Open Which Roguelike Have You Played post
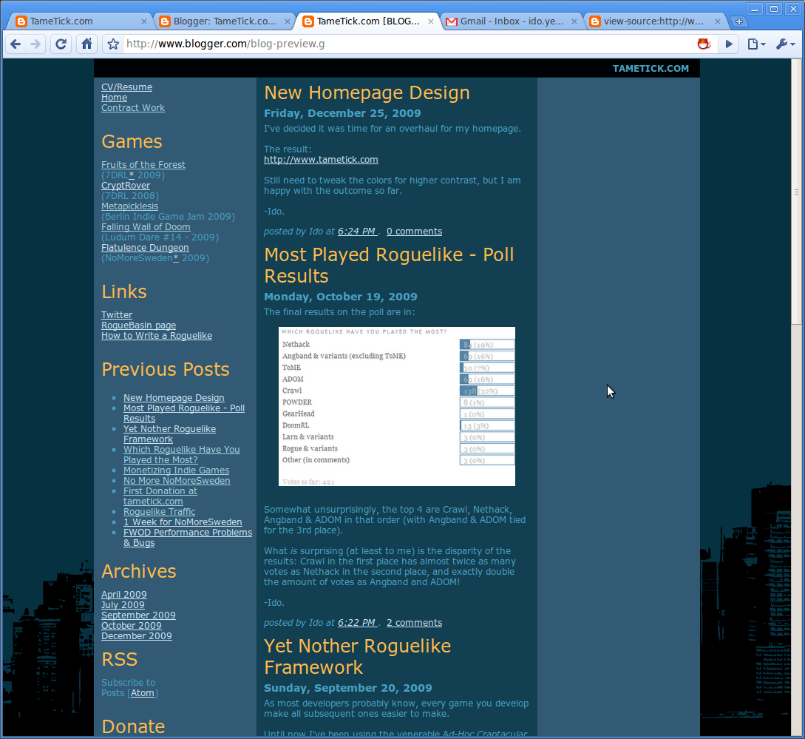The image size is (805, 739). (182, 455)
